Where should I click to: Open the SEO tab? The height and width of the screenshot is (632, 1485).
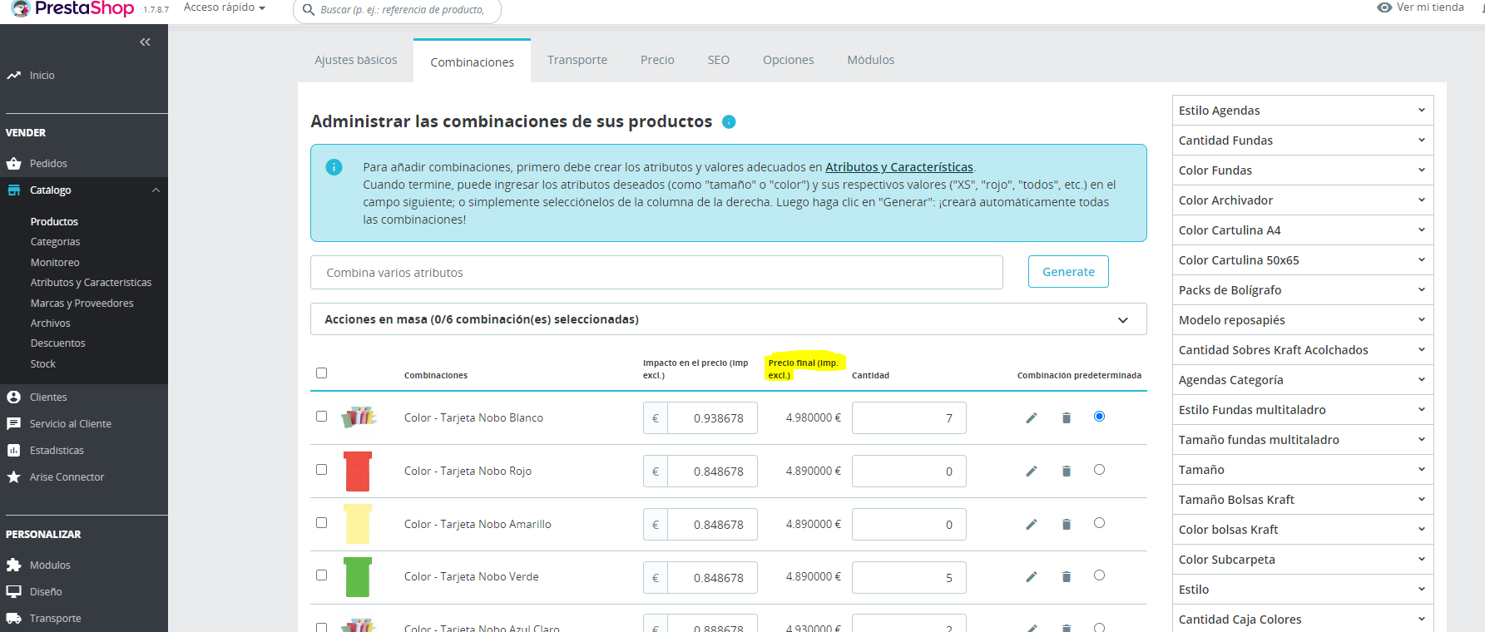[x=719, y=60]
